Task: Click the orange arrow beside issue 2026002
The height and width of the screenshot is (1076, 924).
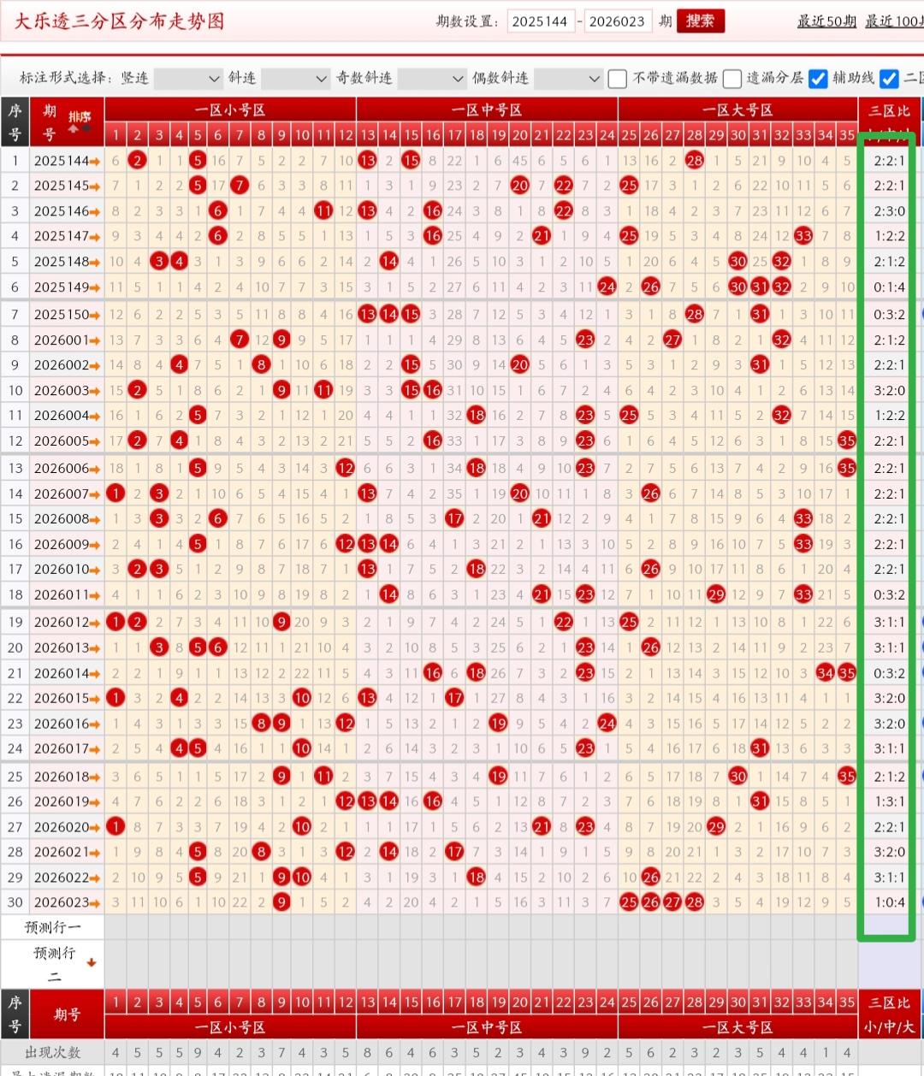Action: pos(95,366)
